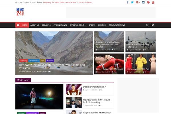Open the SPORTS menu item
The image size is (171, 114).
tap(92, 25)
